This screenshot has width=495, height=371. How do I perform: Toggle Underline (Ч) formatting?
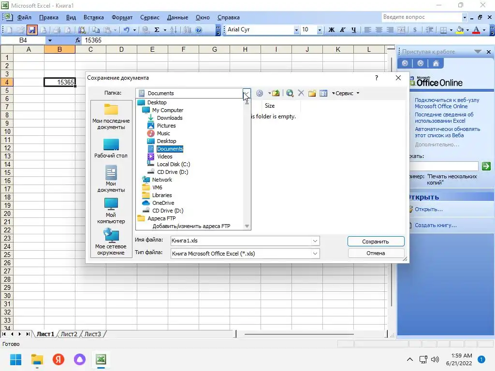pyautogui.click(x=353, y=29)
